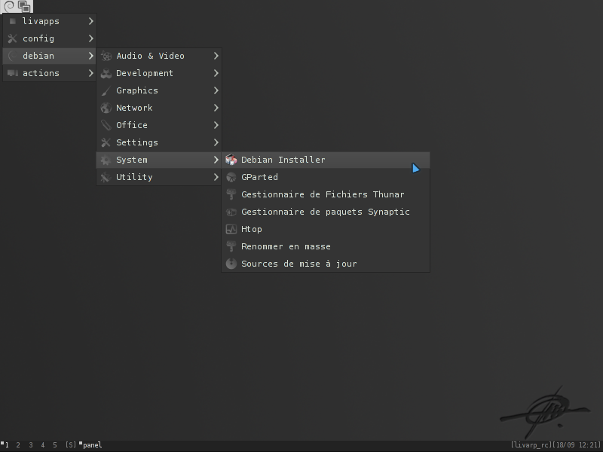Click the Renommer en masse icon
Screen dimensions: 603x452
231,246
